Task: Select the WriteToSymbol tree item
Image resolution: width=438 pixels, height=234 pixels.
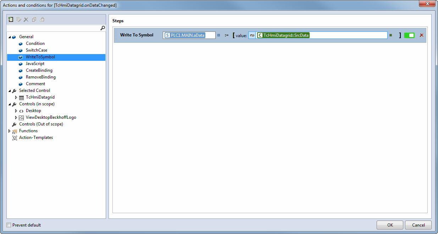Action: (56, 57)
